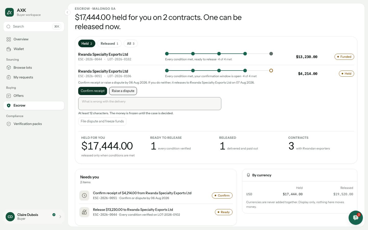The image size is (368, 230).
Task: Switch to the Released tab
Action: click(109, 44)
